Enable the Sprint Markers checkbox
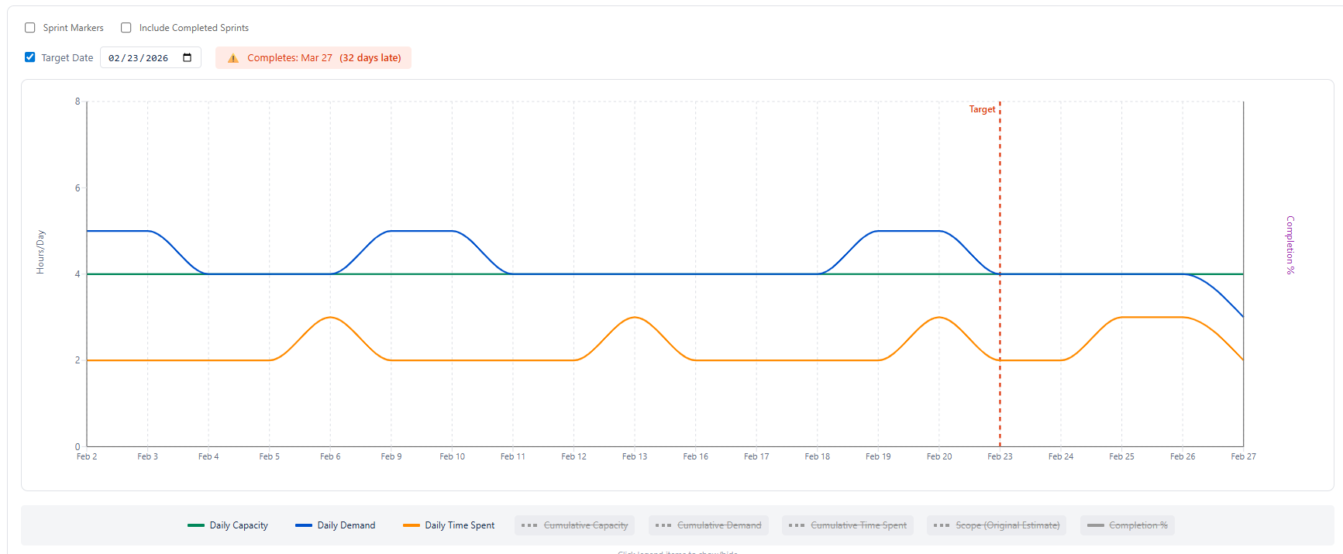The width and height of the screenshot is (1343, 554). [30, 28]
